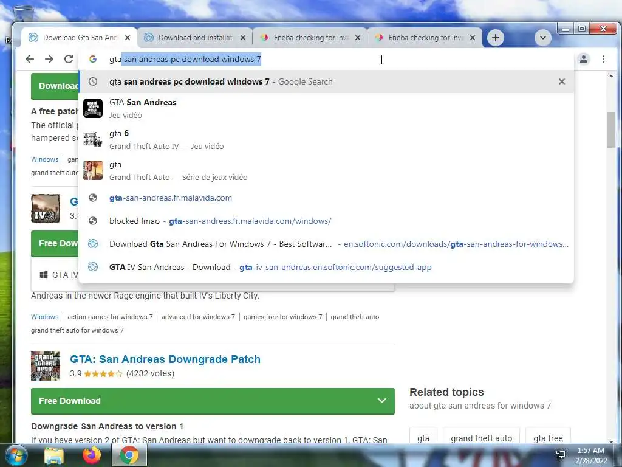Open the Chrome profile avatar icon

584,59
